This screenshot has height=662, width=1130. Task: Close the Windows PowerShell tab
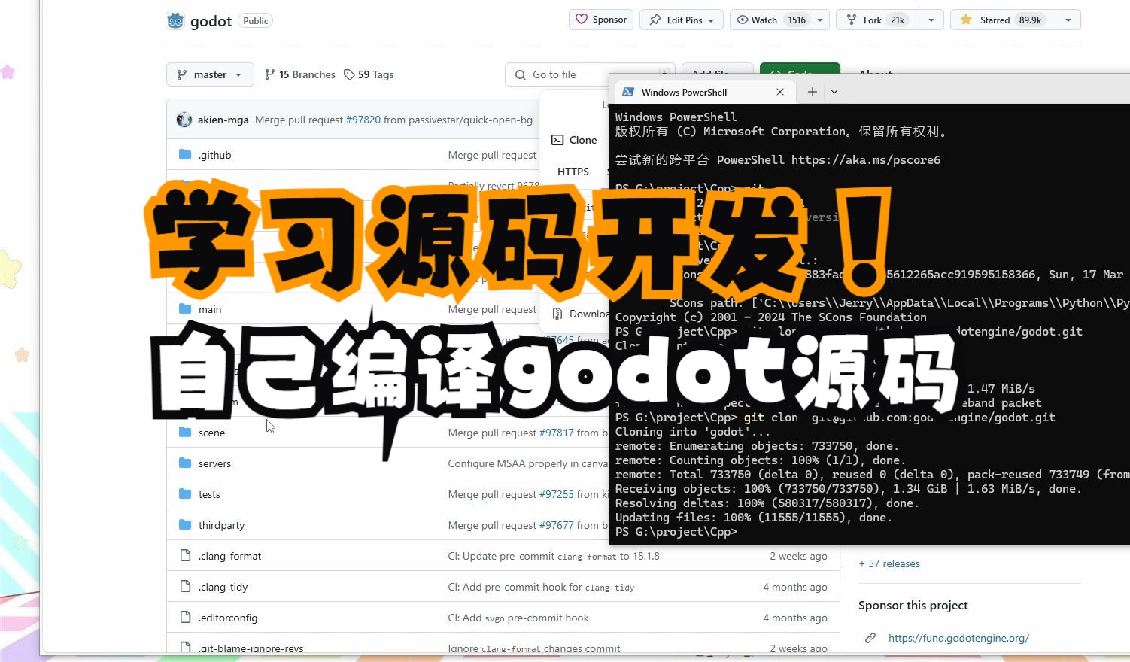coord(780,92)
